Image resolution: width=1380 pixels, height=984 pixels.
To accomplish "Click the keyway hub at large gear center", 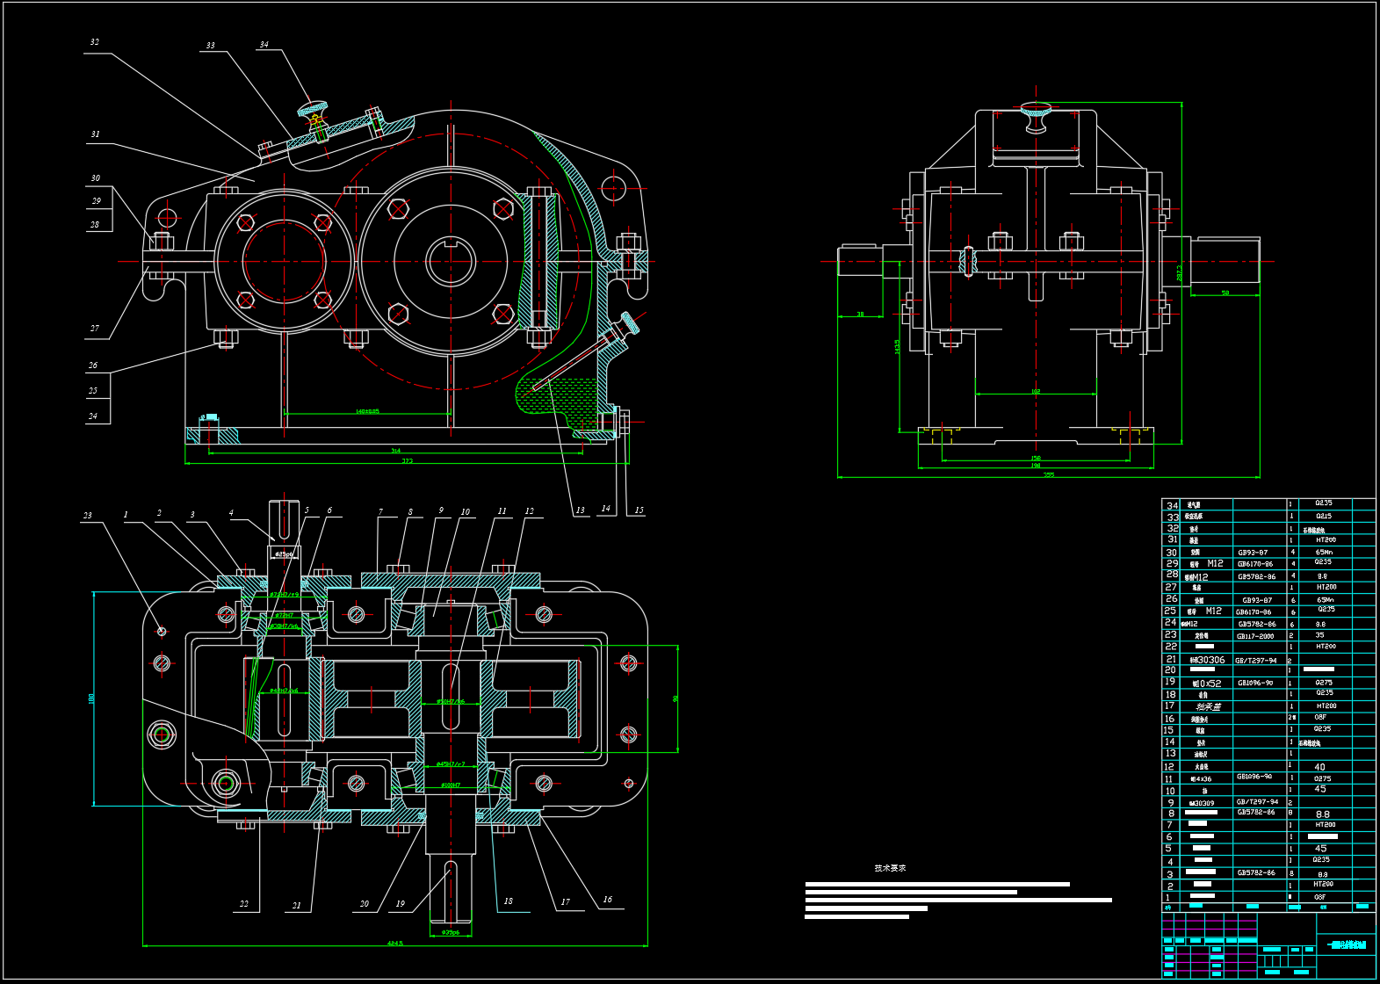I will tap(451, 261).
